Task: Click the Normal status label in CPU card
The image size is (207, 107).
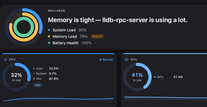Action: click(108, 60)
